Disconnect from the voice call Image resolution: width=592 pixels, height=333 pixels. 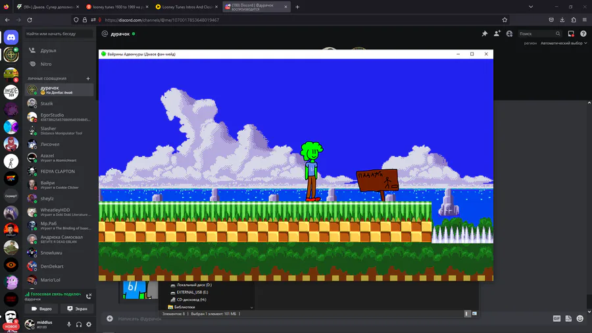pos(89,296)
